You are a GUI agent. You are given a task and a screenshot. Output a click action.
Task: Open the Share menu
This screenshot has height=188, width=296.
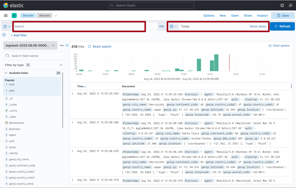coord(248,16)
